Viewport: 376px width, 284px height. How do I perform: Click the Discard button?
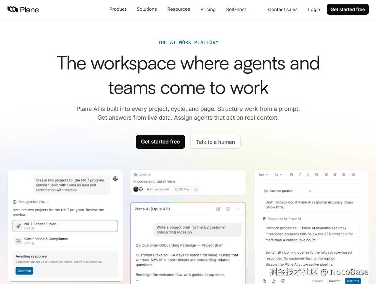[317, 281]
